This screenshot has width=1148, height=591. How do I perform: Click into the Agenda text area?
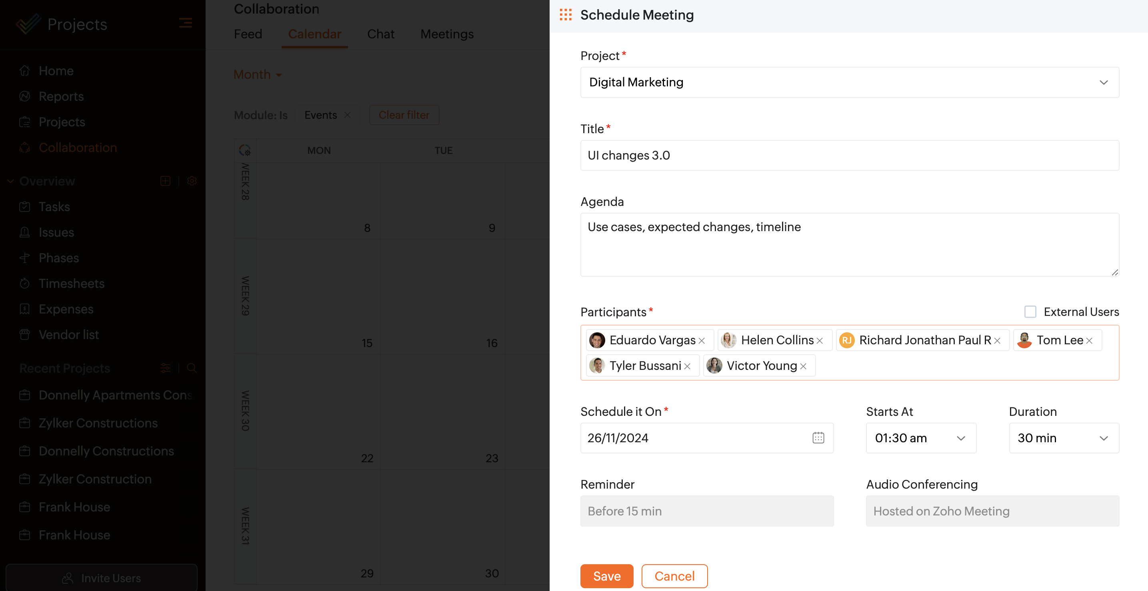[x=850, y=244]
